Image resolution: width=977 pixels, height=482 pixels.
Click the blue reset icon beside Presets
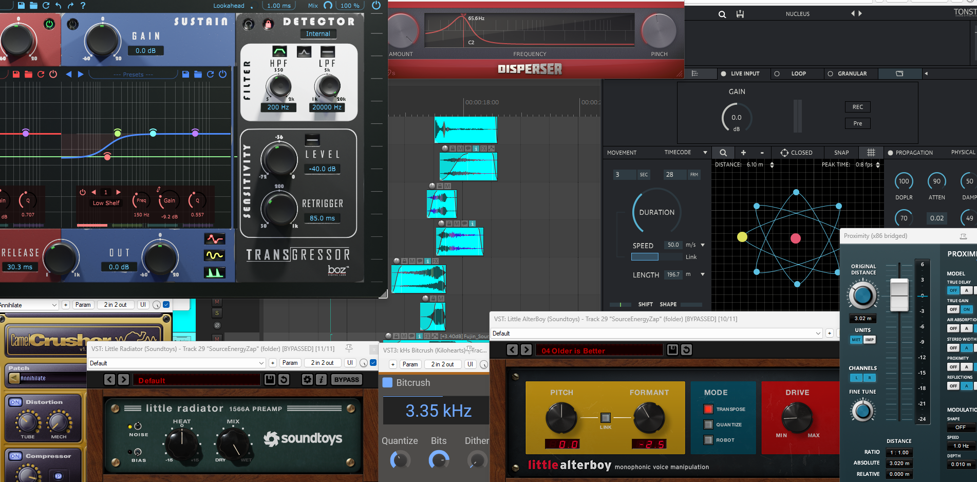[210, 74]
